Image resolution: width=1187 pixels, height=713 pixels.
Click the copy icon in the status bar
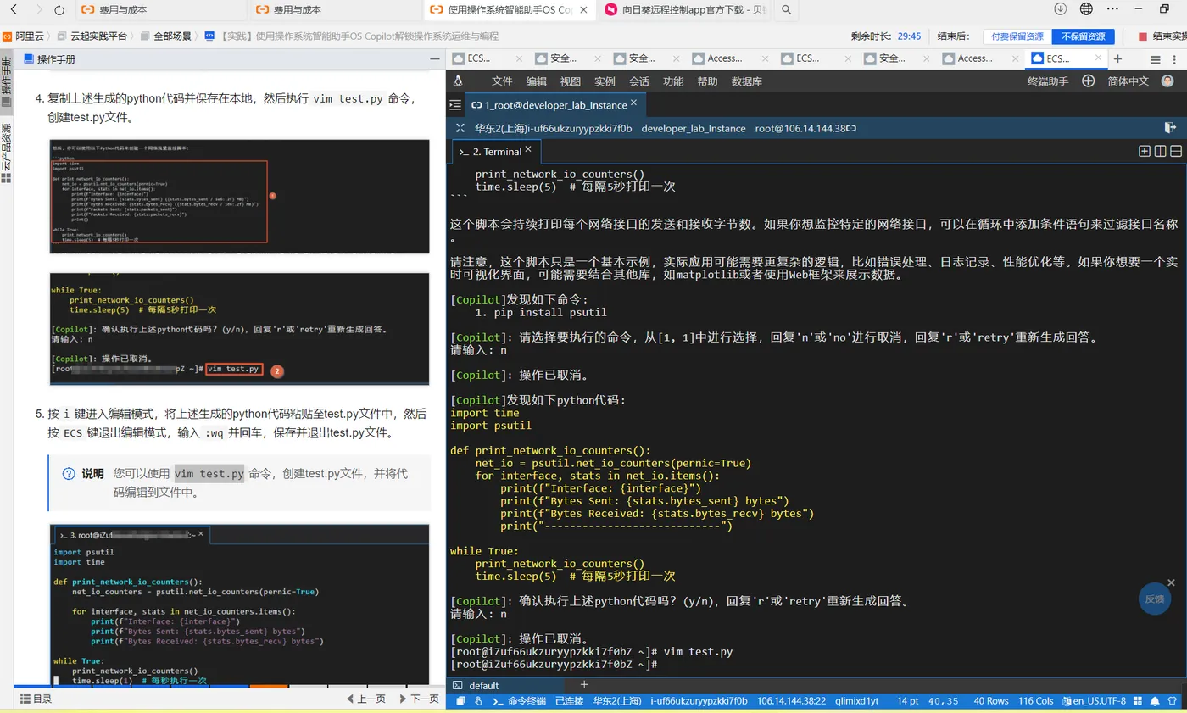461,701
